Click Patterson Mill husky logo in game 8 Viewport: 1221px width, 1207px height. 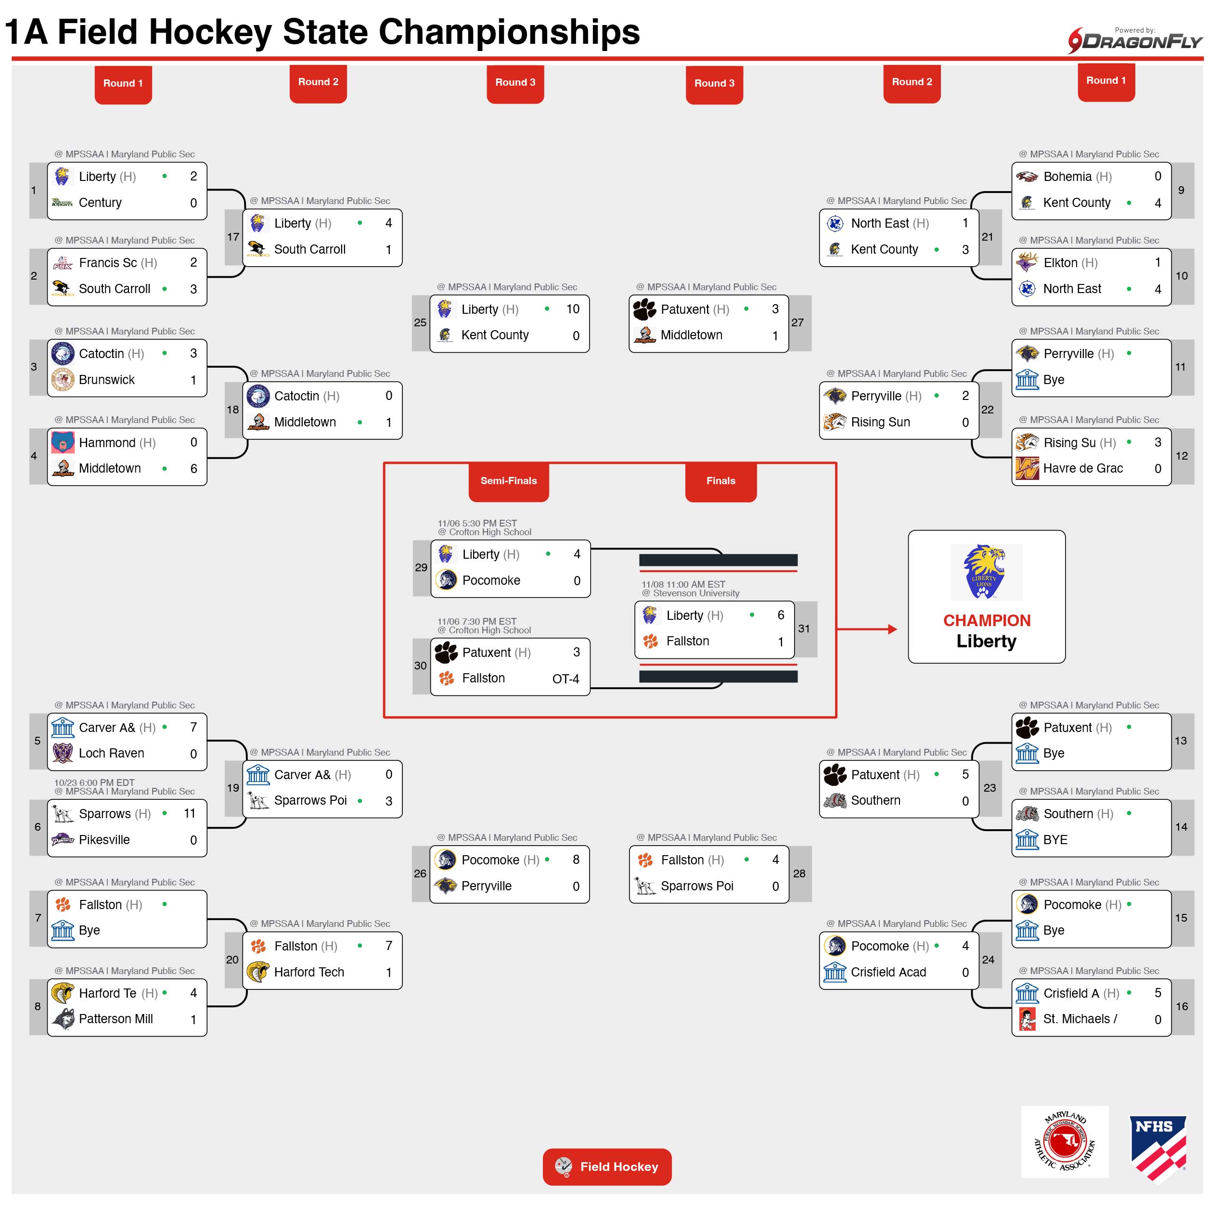[63, 1019]
